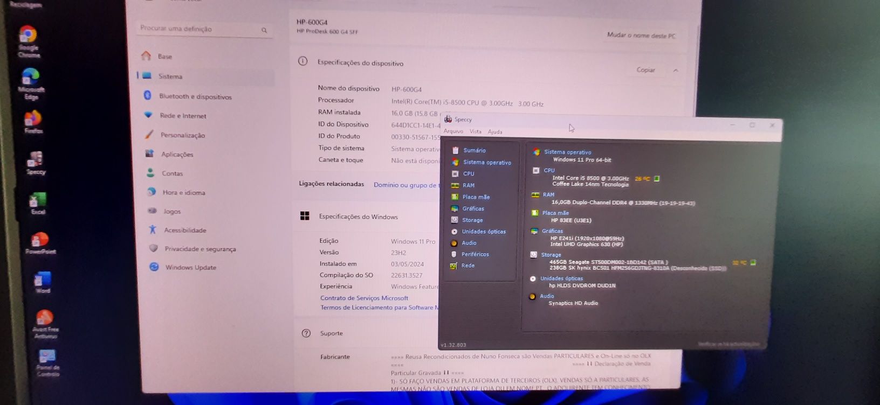
Task: Open Speccy desktop shortcut
Action: click(36, 163)
